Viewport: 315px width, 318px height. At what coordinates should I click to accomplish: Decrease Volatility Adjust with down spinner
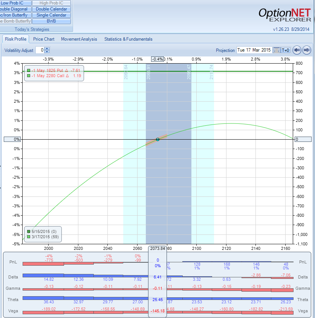pos(47,52)
